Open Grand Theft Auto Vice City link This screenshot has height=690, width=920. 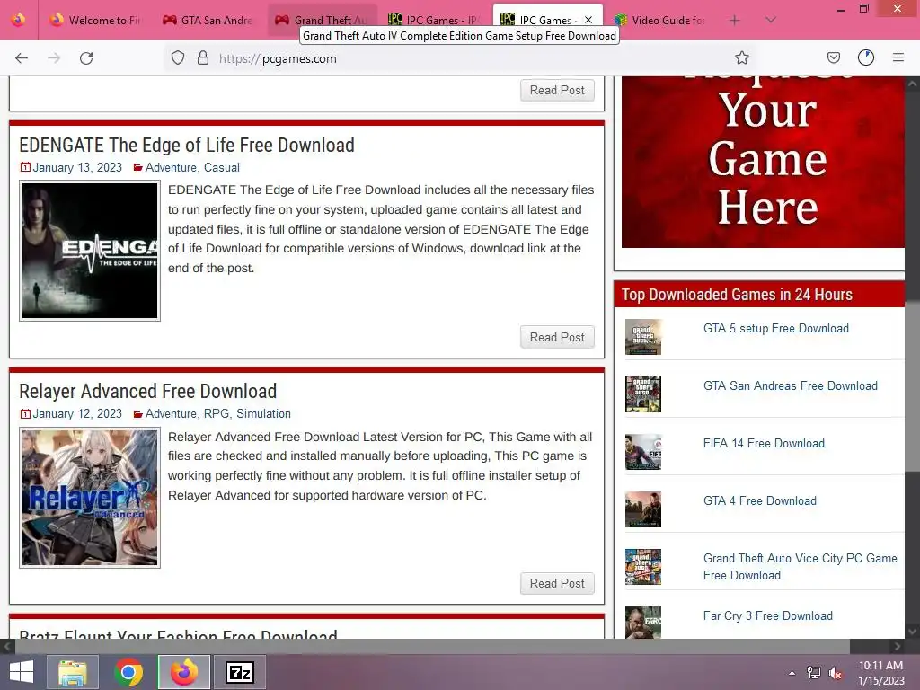tap(801, 567)
